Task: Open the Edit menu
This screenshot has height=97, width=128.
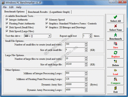Action: (11, 7)
